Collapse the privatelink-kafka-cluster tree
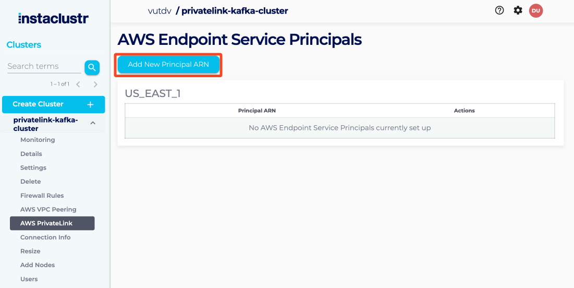The image size is (574, 288). (x=93, y=123)
